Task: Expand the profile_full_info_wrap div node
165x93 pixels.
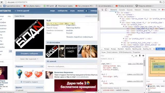Action: coord(122,43)
